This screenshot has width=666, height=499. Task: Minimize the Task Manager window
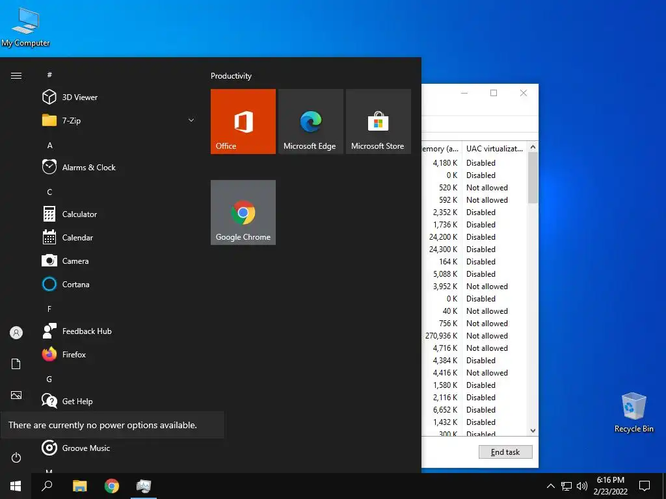click(464, 93)
